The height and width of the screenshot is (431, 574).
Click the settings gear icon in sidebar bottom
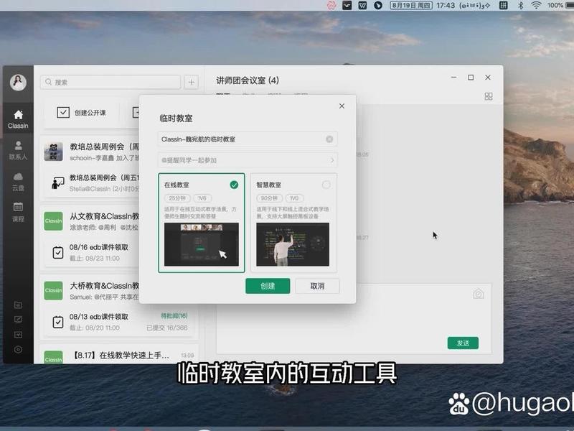(x=18, y=350)
